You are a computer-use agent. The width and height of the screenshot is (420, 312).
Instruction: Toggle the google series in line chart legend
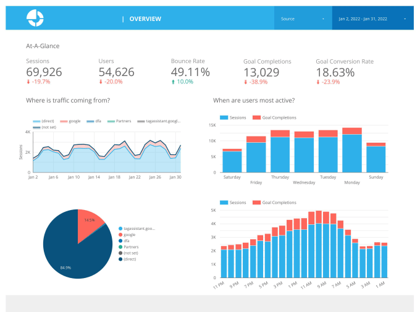point(70,121)
